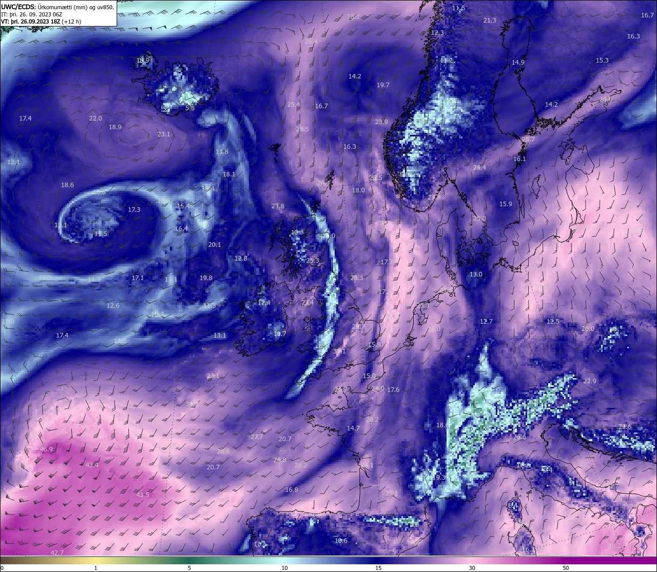Click the '17.6' value on the map
The height and width of the screenshot is (572, 657).
(x=393, y=390)
